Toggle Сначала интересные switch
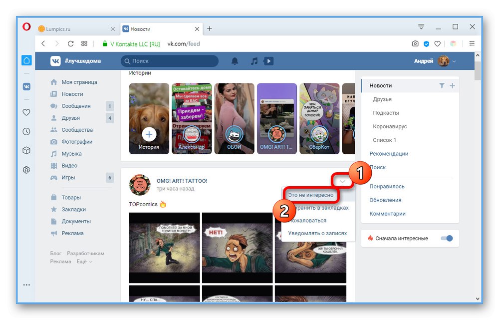Viewport: 499px width, 320px height. tap(447, 238)
